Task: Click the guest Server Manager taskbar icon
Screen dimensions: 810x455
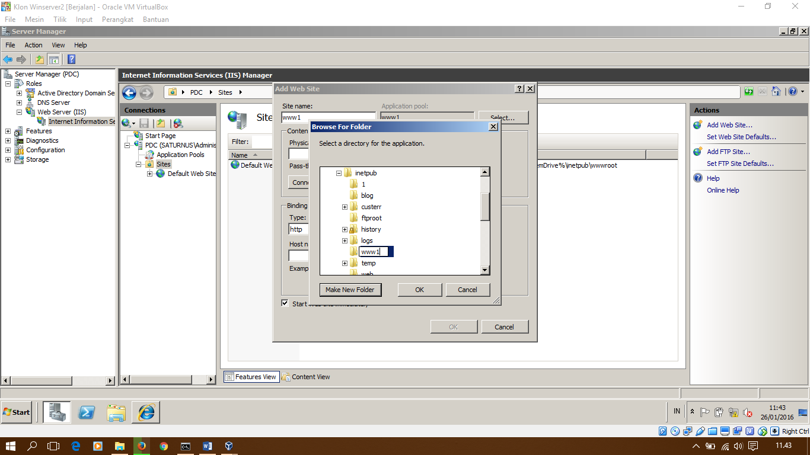Action: click(57, 412)
